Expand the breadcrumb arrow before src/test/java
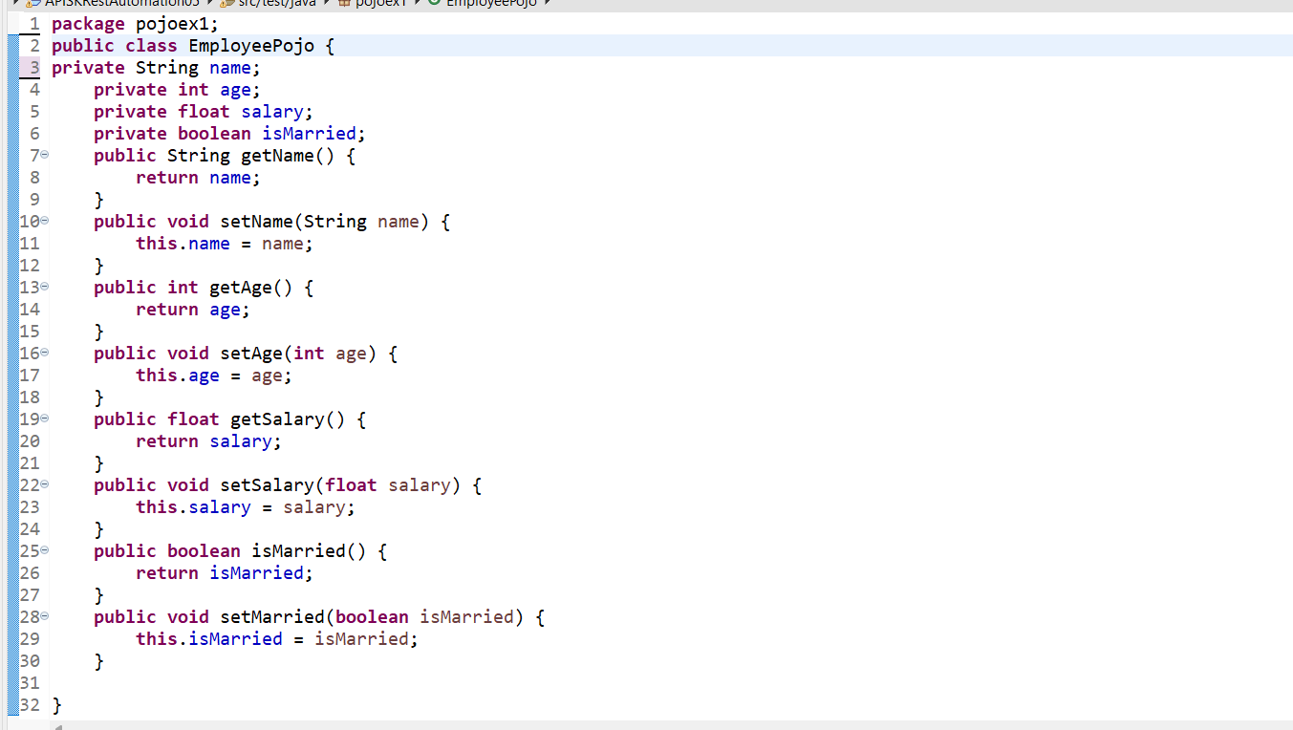The image size is (1293, 730). click(209, 4)
